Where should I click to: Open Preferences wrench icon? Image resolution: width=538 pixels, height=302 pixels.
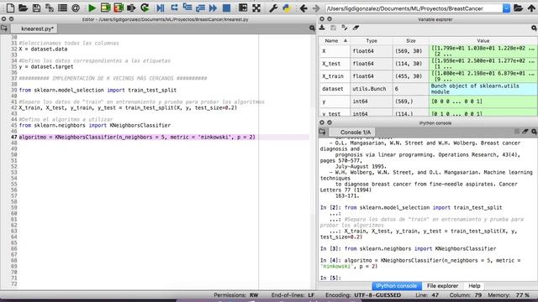coord(273,8)
